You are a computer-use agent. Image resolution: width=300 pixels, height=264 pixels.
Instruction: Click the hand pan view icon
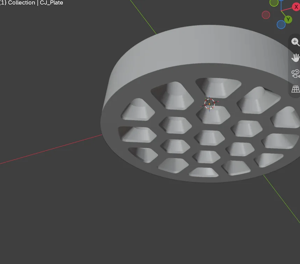click(x=295, y=58)
